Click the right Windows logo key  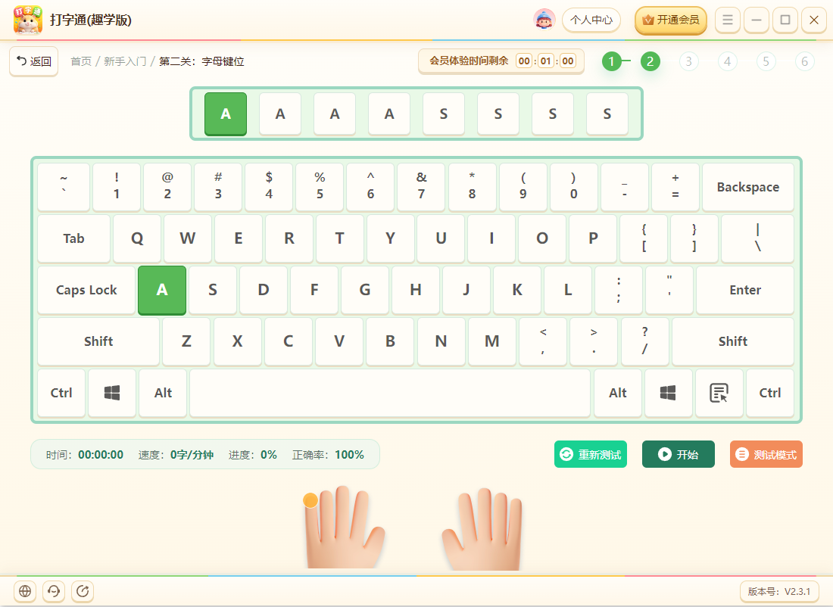click(x=668, y=393)
